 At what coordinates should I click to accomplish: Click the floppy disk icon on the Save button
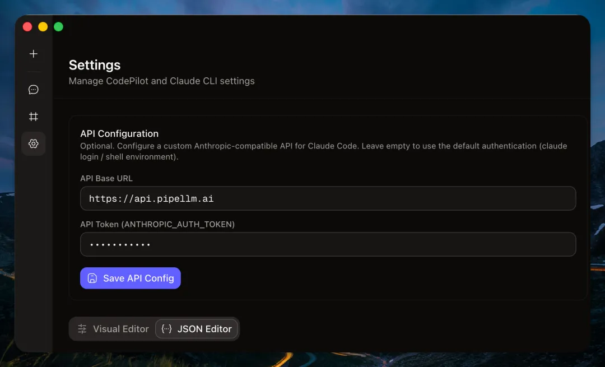coord(92,278)
